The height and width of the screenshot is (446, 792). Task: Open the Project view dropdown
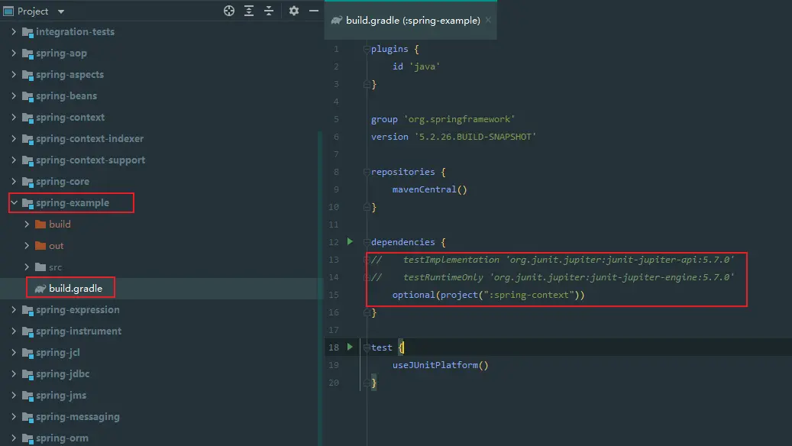(61, 11)
